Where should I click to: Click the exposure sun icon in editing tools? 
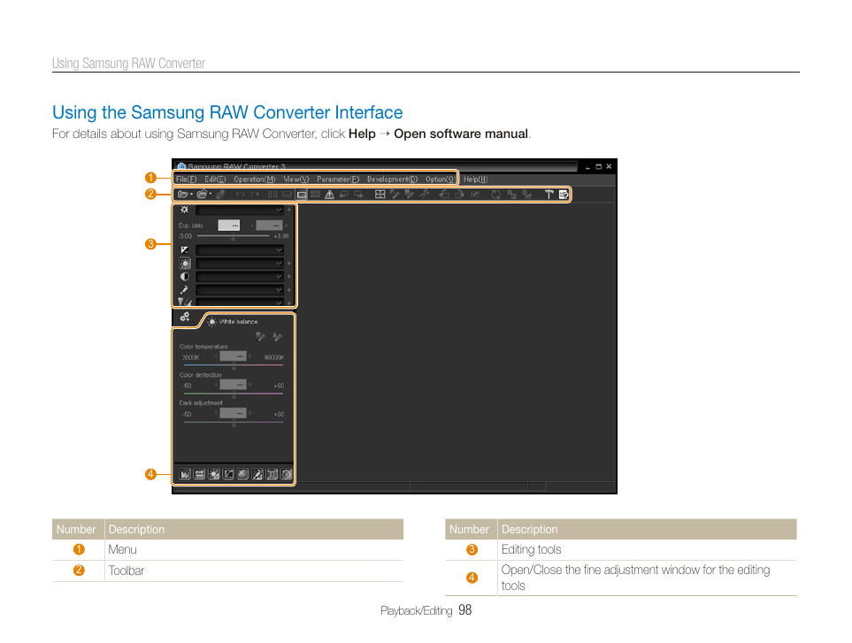tap(185, 210)
